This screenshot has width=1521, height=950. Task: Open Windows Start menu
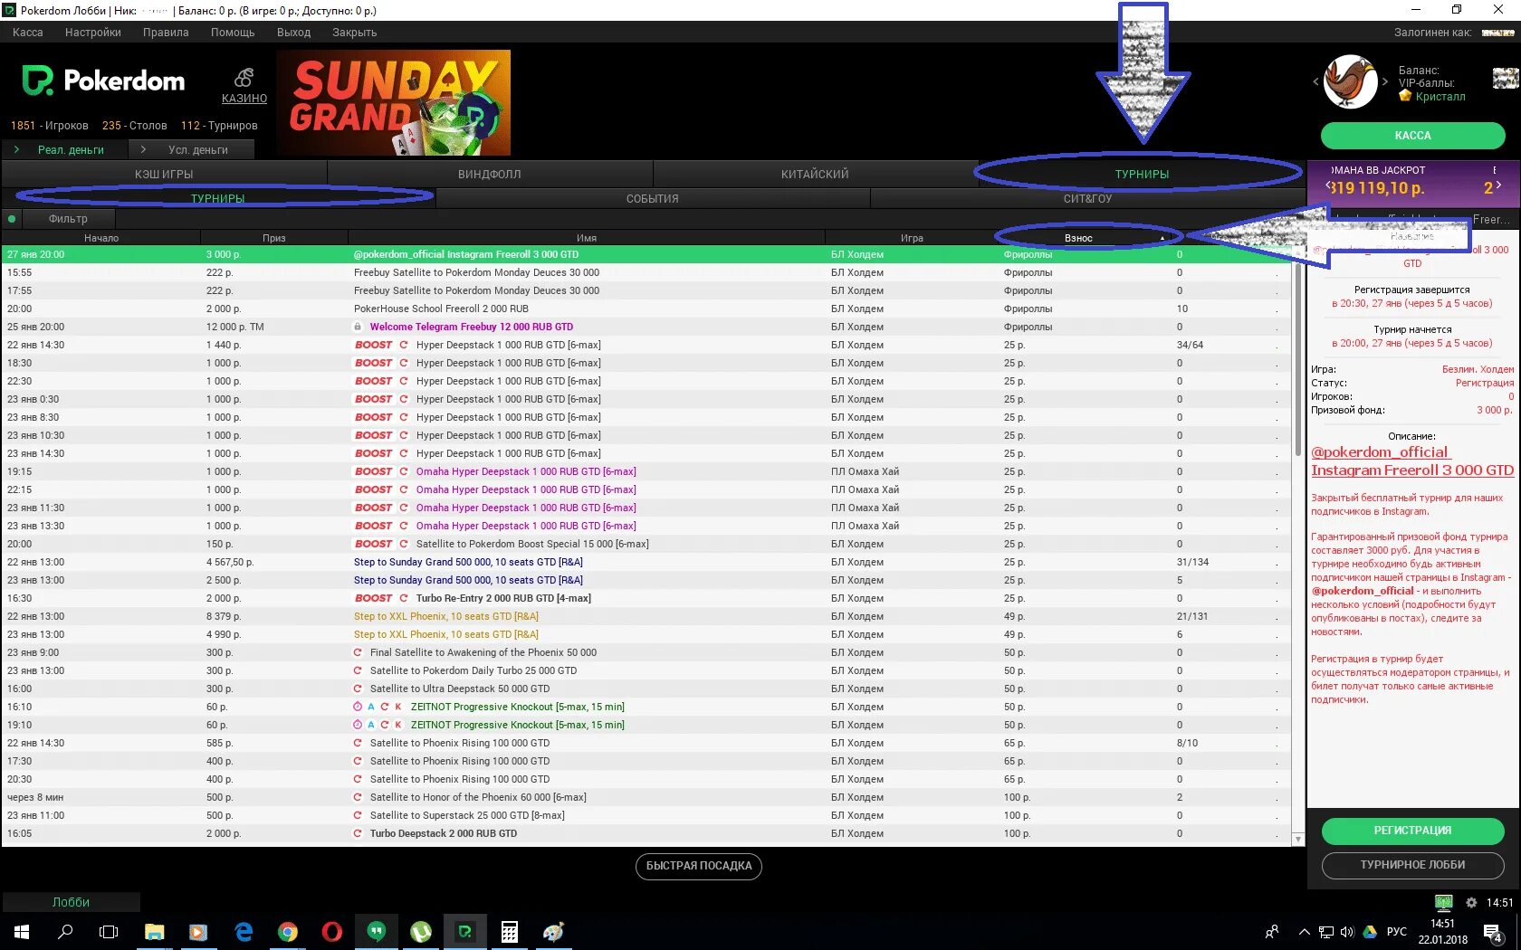point(22,932)
